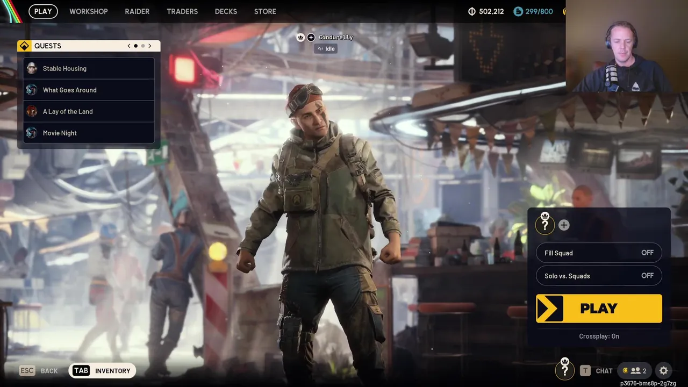The width and height of the screenshot is (688, 387).
Task: Toggle Solo vs. Squads on
Action: pos(599,276)
